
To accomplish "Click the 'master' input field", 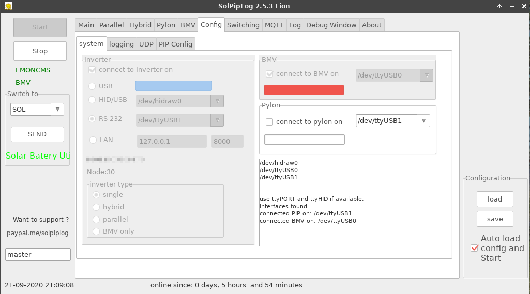I will click(x=38, y=254).
